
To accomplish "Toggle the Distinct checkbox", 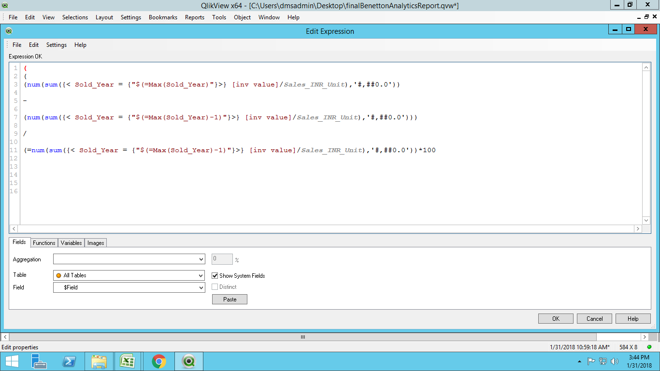I will click(215, 287).
